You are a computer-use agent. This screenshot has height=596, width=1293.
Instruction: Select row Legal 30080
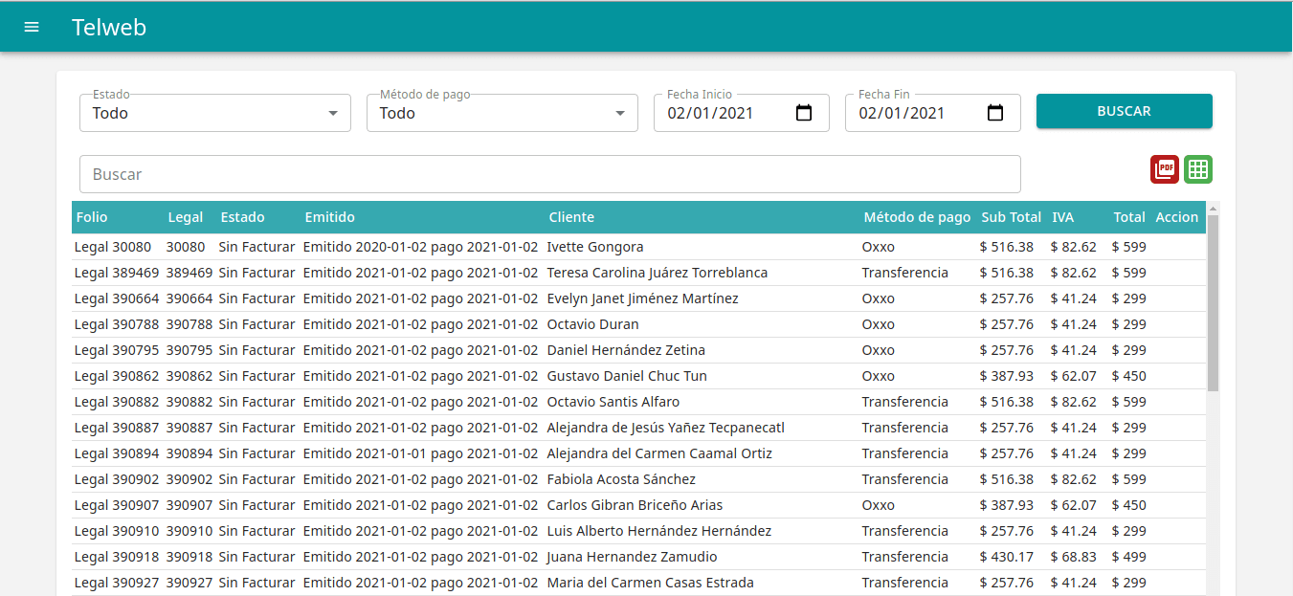(639, 247)
